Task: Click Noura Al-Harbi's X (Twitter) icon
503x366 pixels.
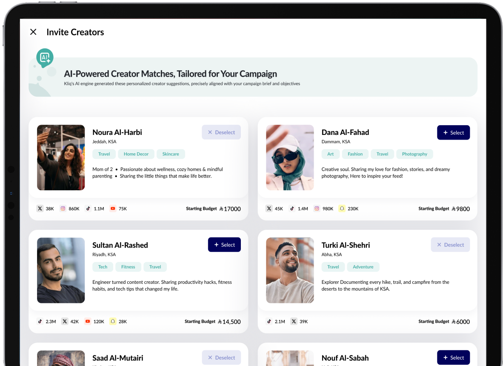Action: point(40,209)
